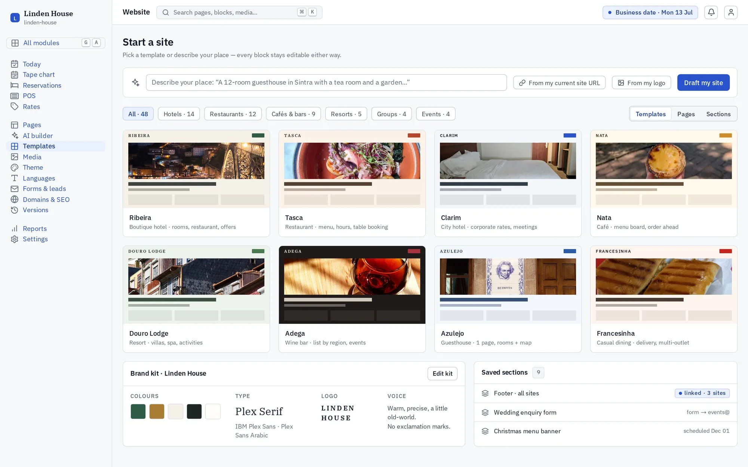
Task: Open the Adega template thumbnail
Action: pyautogui.click(x=352, y=285)
